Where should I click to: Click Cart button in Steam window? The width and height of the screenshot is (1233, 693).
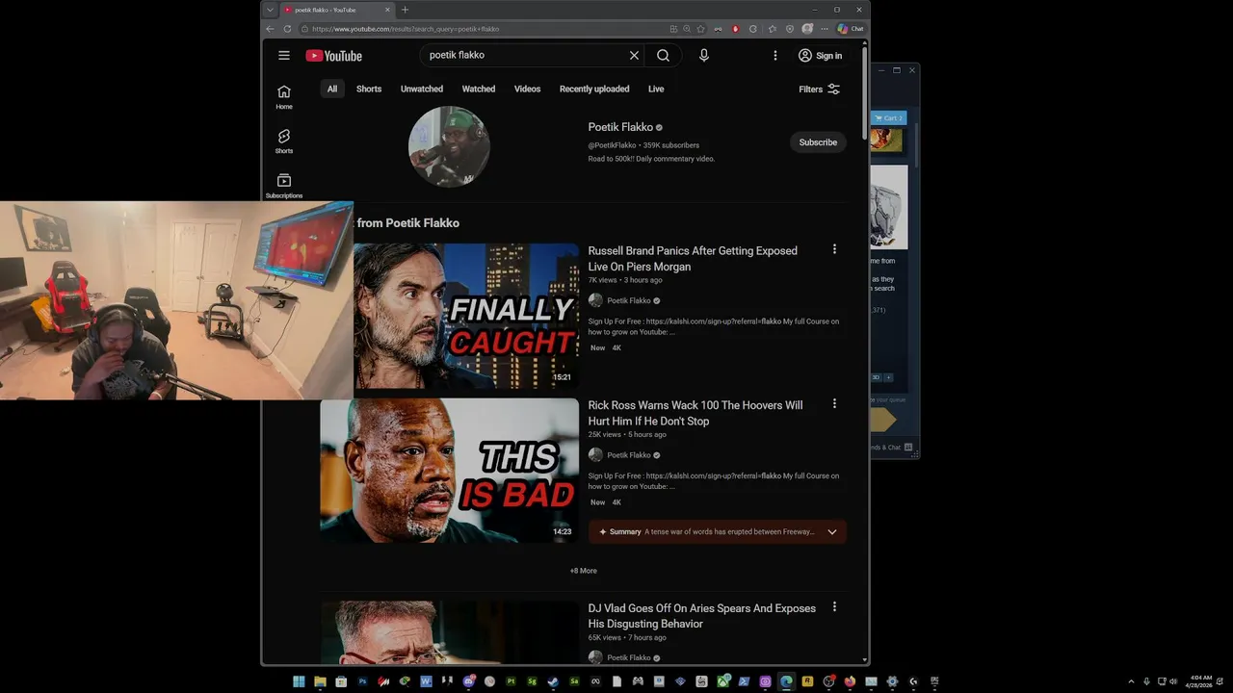[887, 118]
